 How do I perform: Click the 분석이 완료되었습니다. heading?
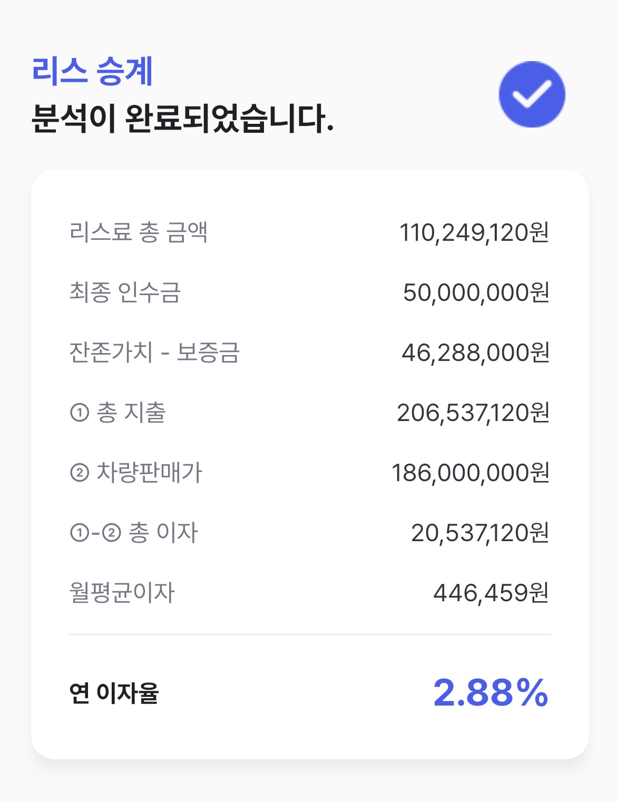click(x=182, y=119)
